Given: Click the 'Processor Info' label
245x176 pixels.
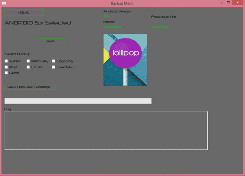Looking at the screenshot, I should point(164,17).
